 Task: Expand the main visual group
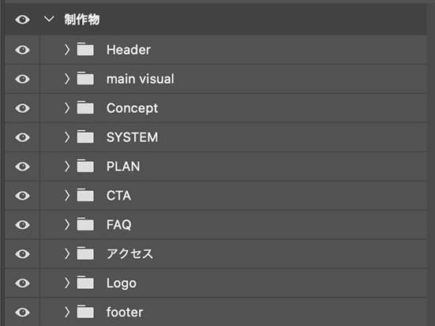[67, 79]
